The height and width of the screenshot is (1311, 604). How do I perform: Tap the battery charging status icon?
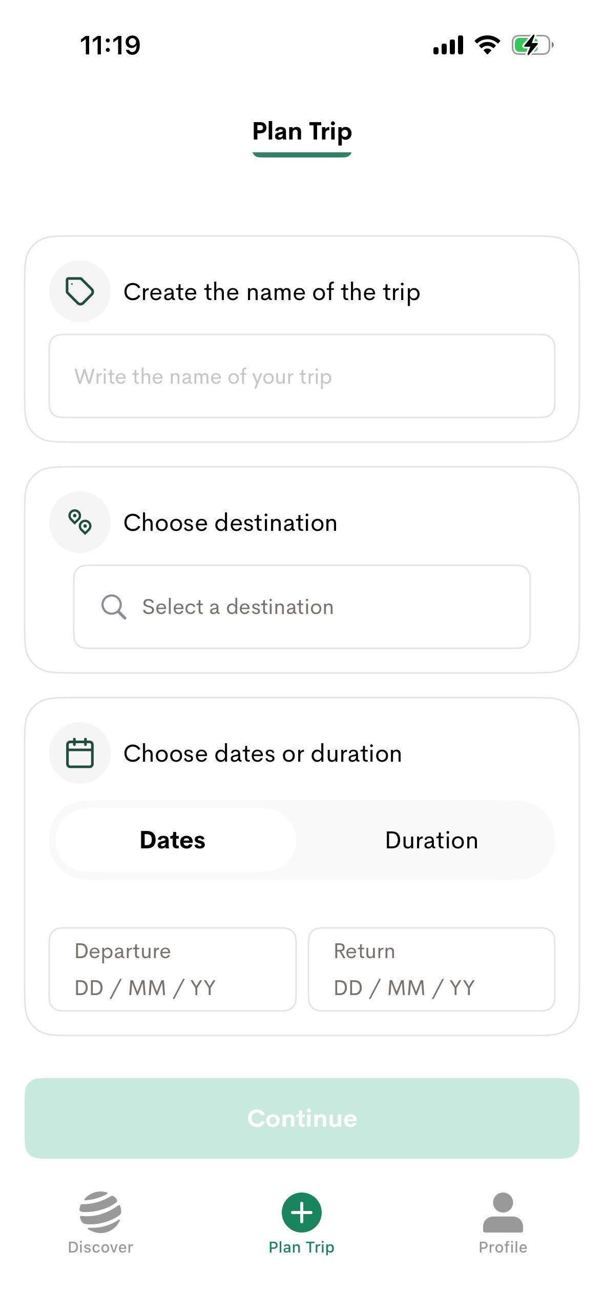coord(533,45)
